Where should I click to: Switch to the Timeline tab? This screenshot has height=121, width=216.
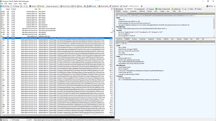click(198, 9)
